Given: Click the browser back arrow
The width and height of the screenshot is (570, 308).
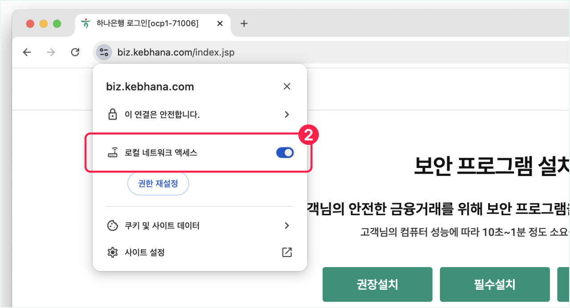Looking at the screenshot, I should tap(27, 52).
